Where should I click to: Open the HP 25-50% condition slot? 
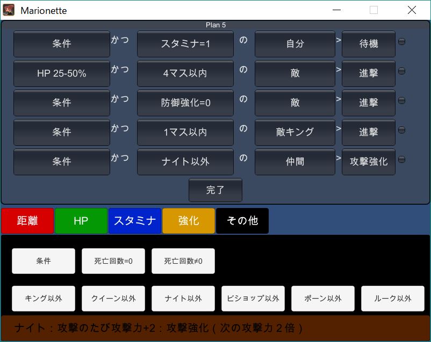[x=62, y=73]
